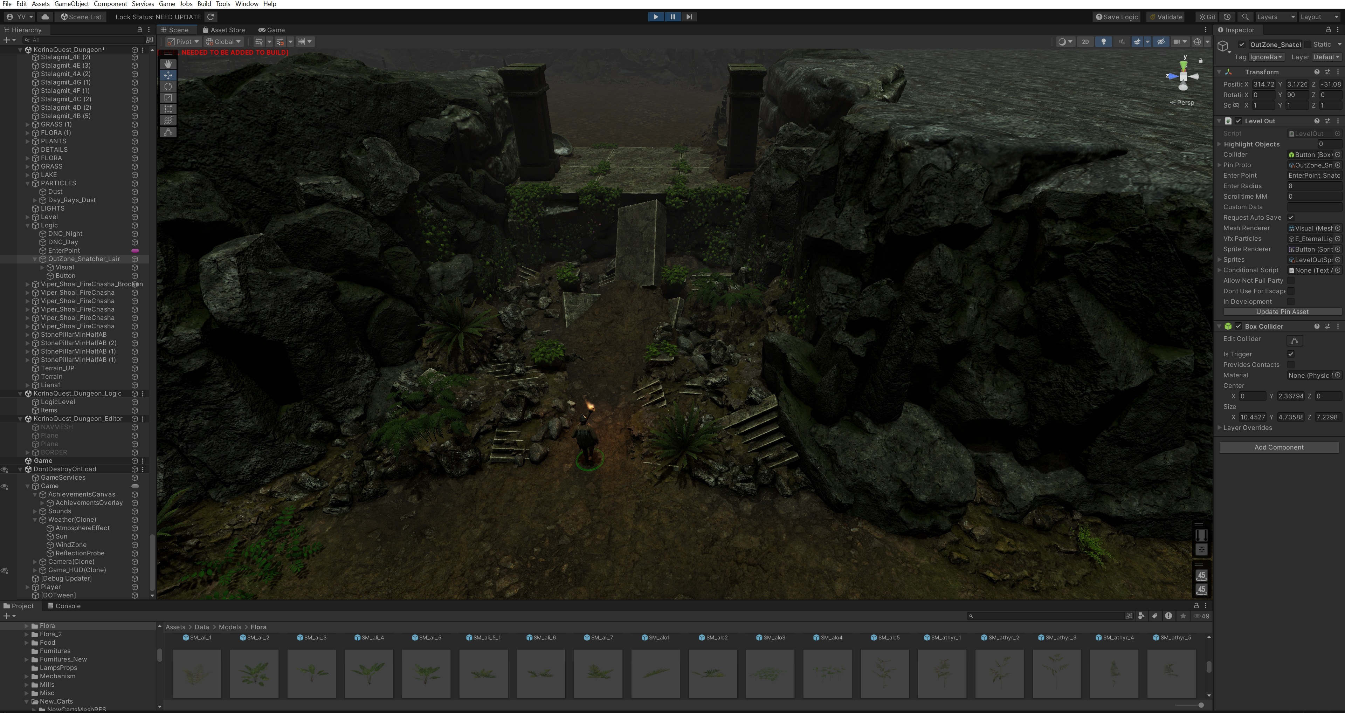Viewport: 1345px width, 713px height.
Task: Click the Lock Status refresh icon
Action: (211, 17)
